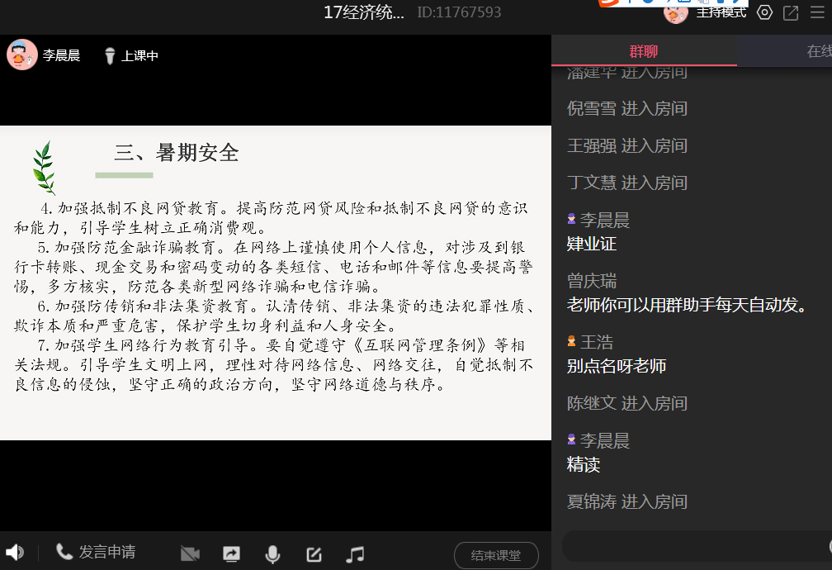This screenshot has height=570, width=832.
Task: Open the hexagon settings icon
Action: [765, 12]
